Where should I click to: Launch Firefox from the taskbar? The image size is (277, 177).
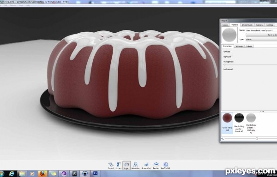click(42, 174)
